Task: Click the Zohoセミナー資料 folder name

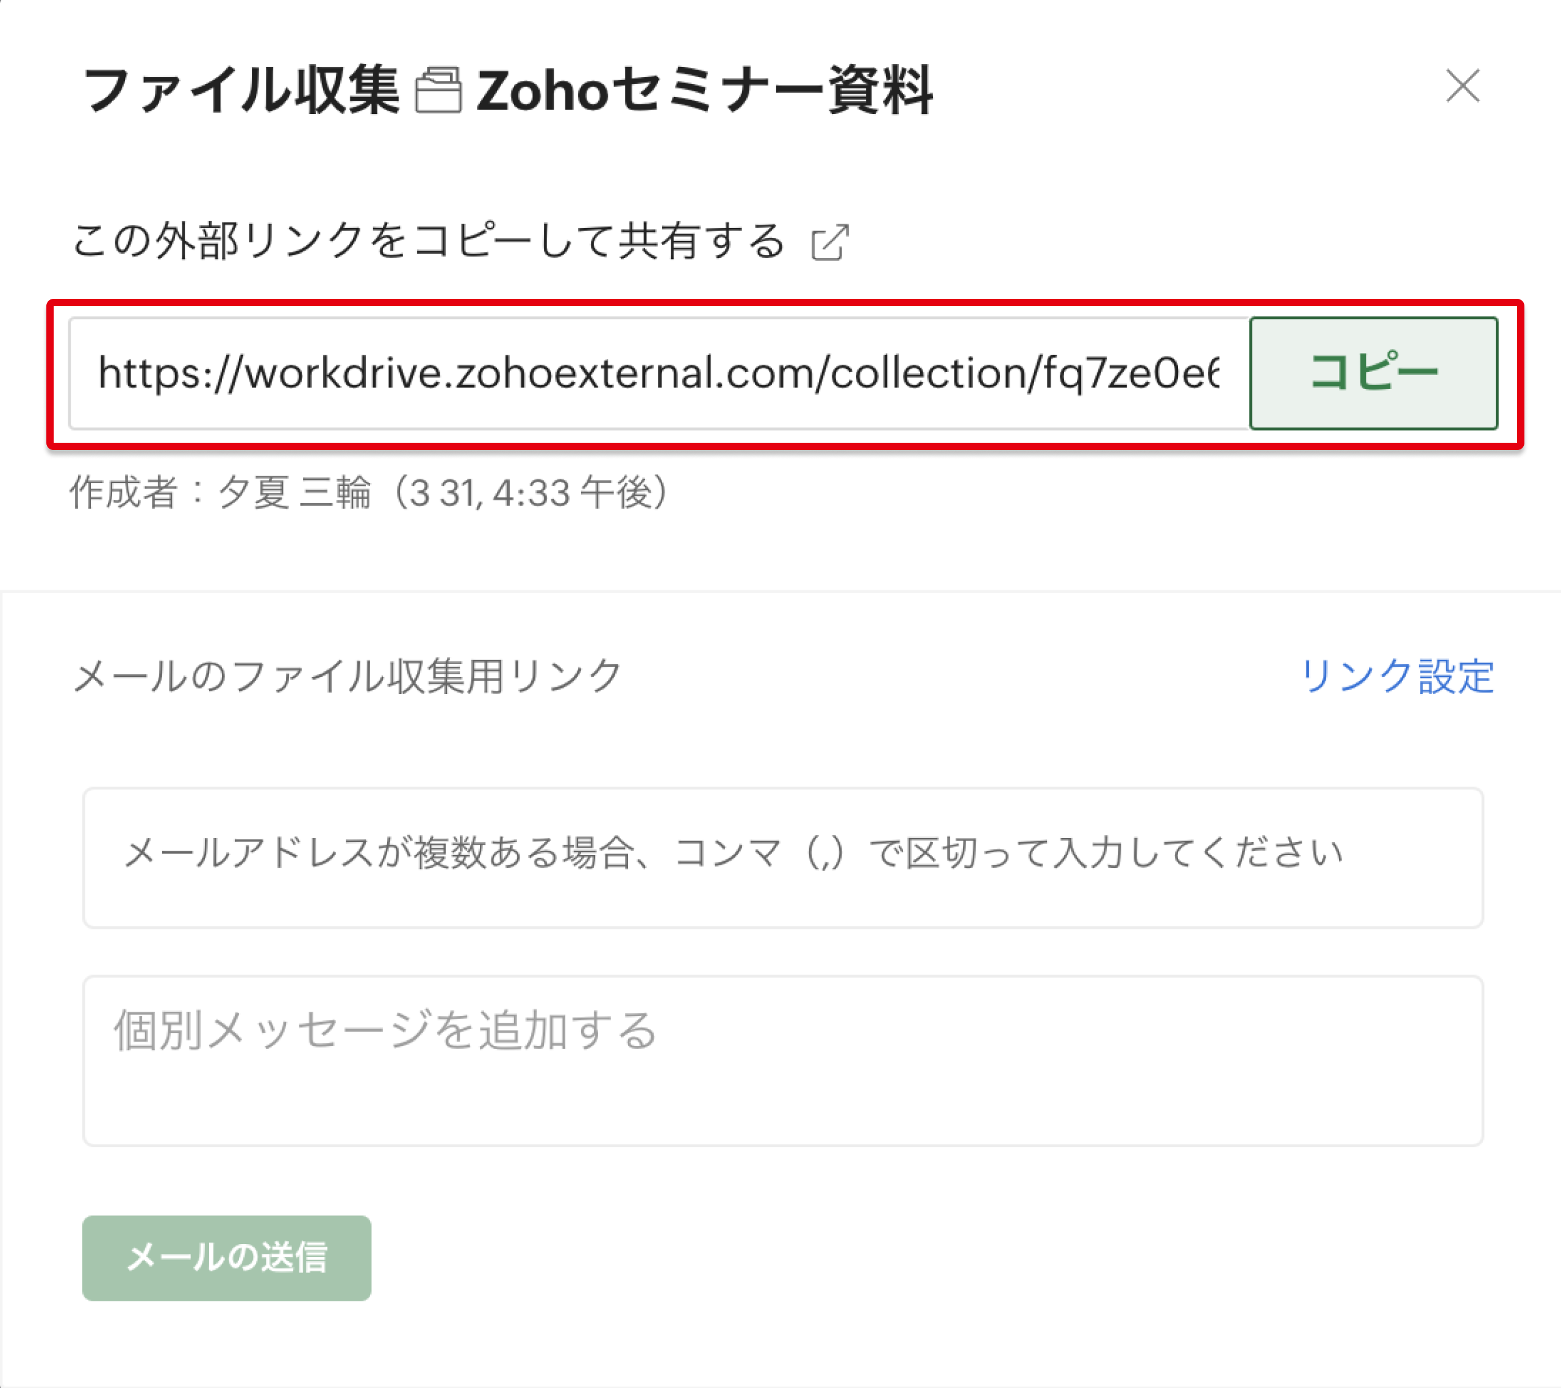Action: [x=704, y=90]
